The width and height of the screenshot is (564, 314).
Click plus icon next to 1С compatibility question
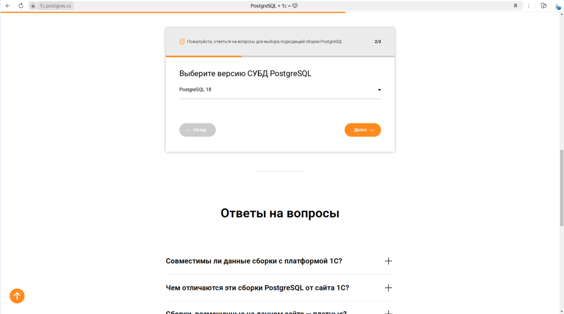(x=388, y=261)
